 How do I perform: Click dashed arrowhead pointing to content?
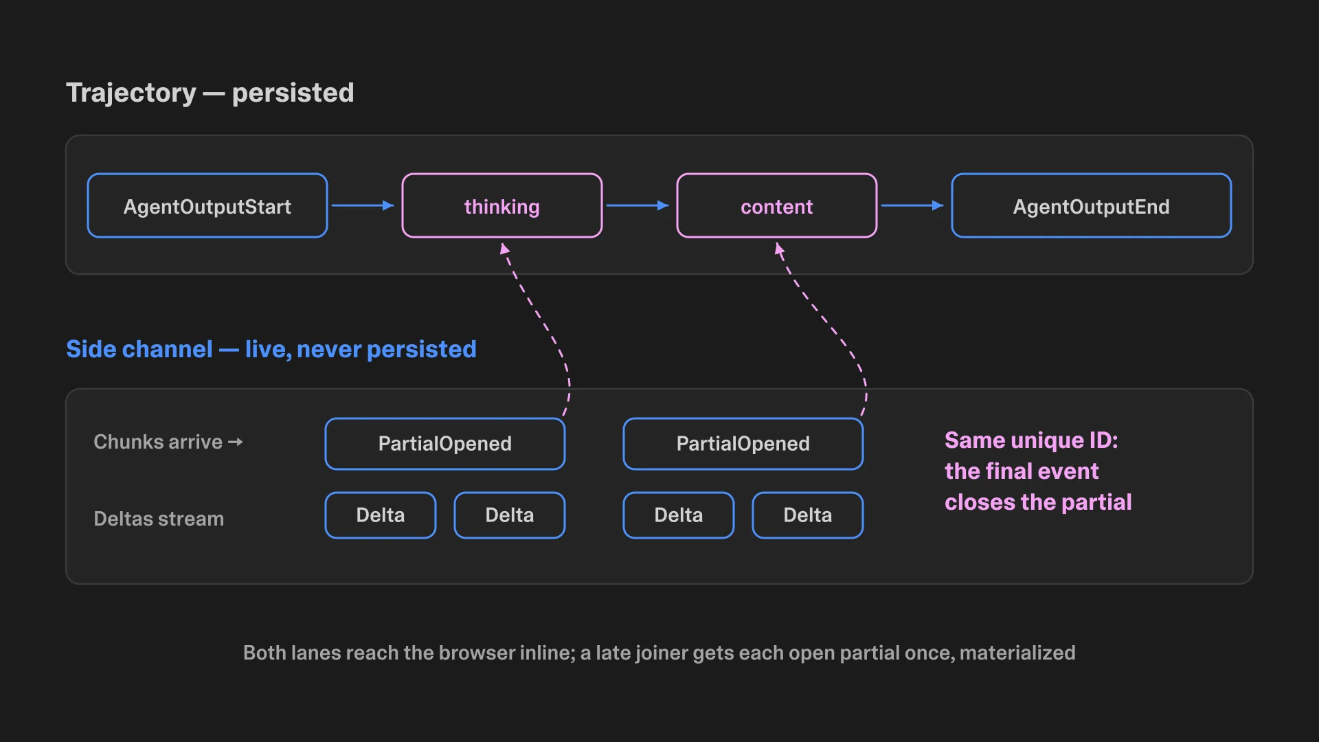click(779, 249)
